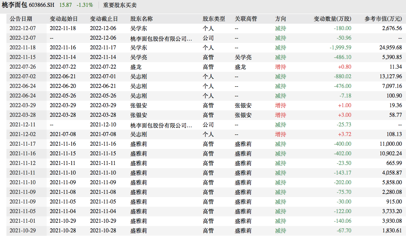Viewport: 406px width, 236px height.
Task: Click the change amount -880.02
Action: coord(342,77)
